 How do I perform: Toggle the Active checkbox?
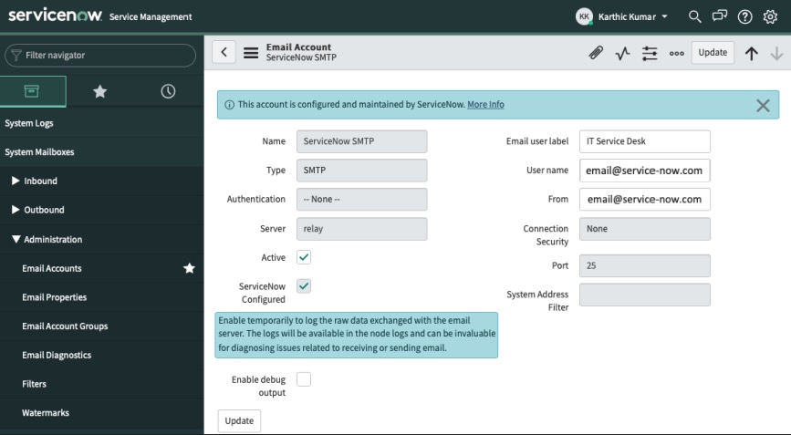[304, 257]
